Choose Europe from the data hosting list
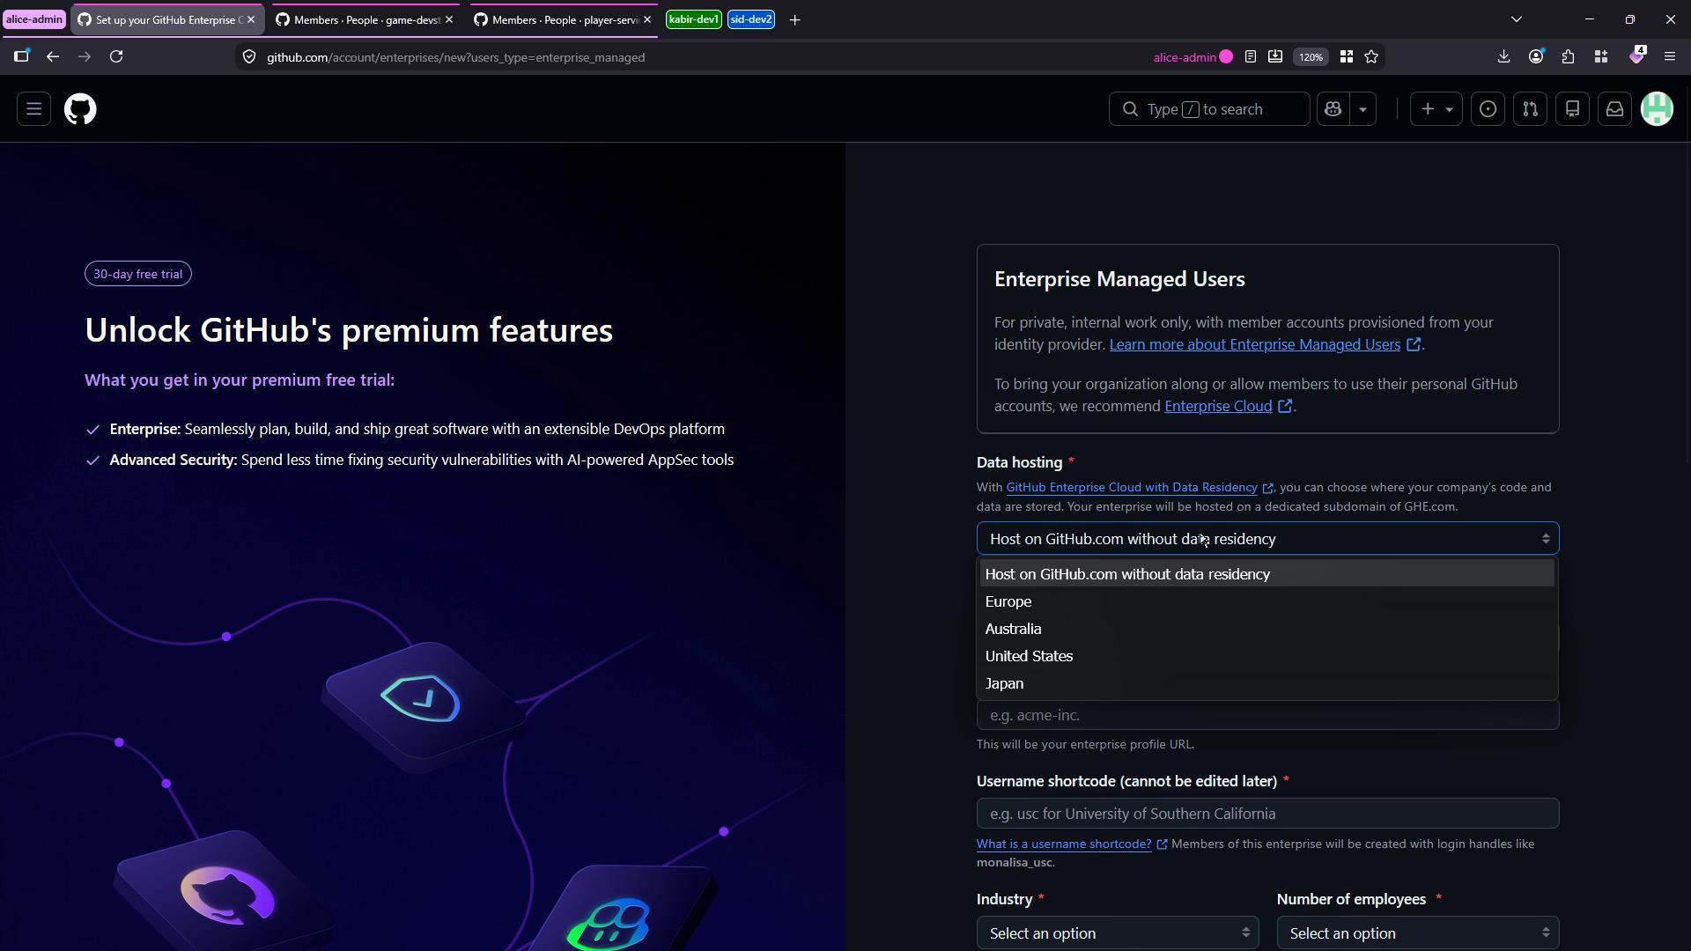Screen dimensions: 1691x951 [x=1266, y=601]
